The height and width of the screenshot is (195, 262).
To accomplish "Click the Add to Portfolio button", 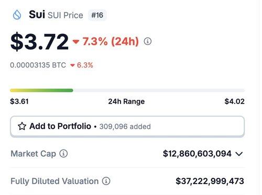I will pos(127,127).
